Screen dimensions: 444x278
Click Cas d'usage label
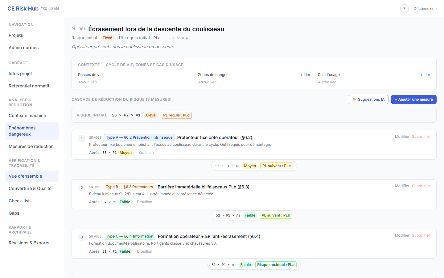[x=329, y=75]
